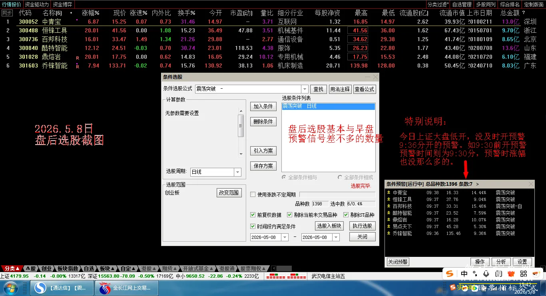Open 设置 button in warning window
Image resolution: width=546 pixels, height=296 pixels.
(x=522, y=262)
